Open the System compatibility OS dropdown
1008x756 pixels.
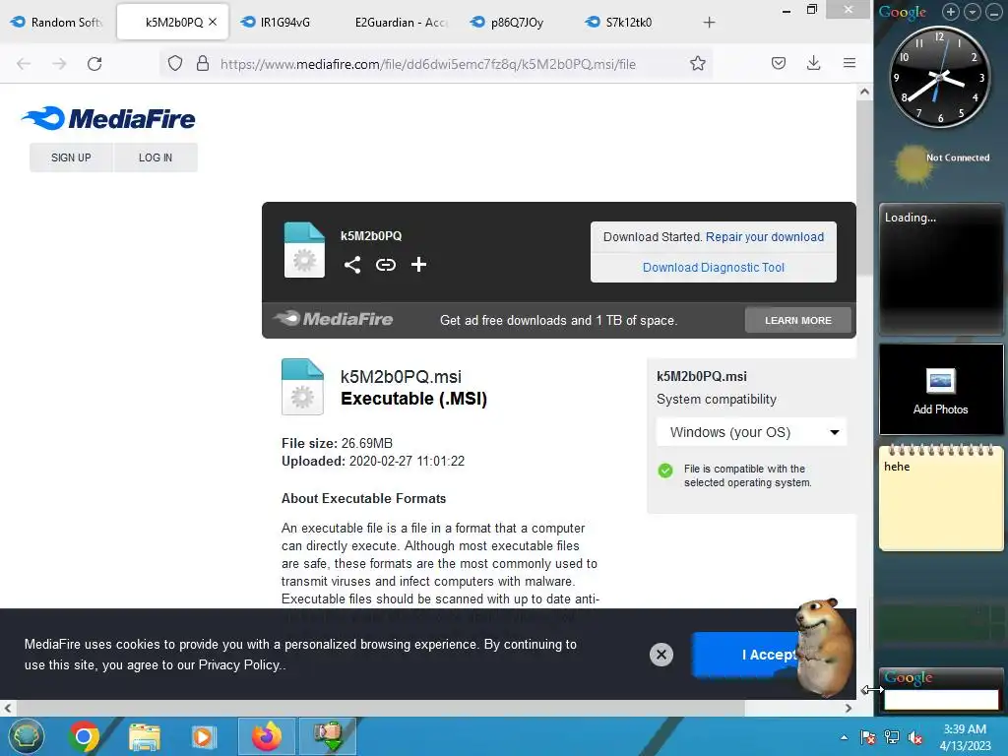pos(751,432)
